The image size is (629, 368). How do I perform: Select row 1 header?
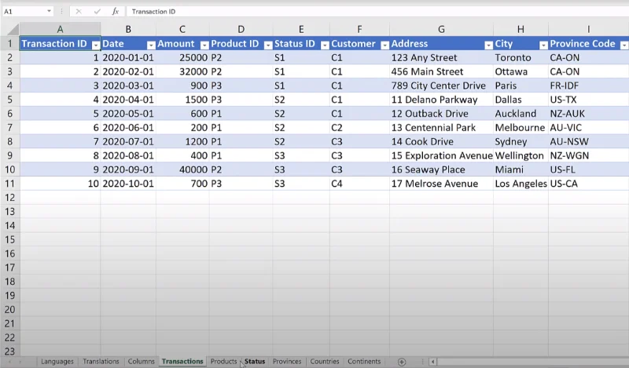[x=9, y=43]
